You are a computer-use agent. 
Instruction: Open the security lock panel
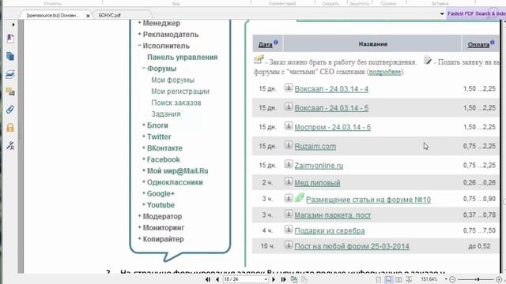coord(10,128)
